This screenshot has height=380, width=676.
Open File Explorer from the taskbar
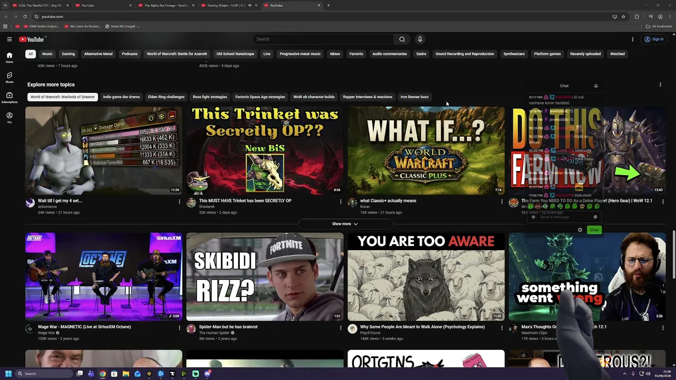click(126, 374)
